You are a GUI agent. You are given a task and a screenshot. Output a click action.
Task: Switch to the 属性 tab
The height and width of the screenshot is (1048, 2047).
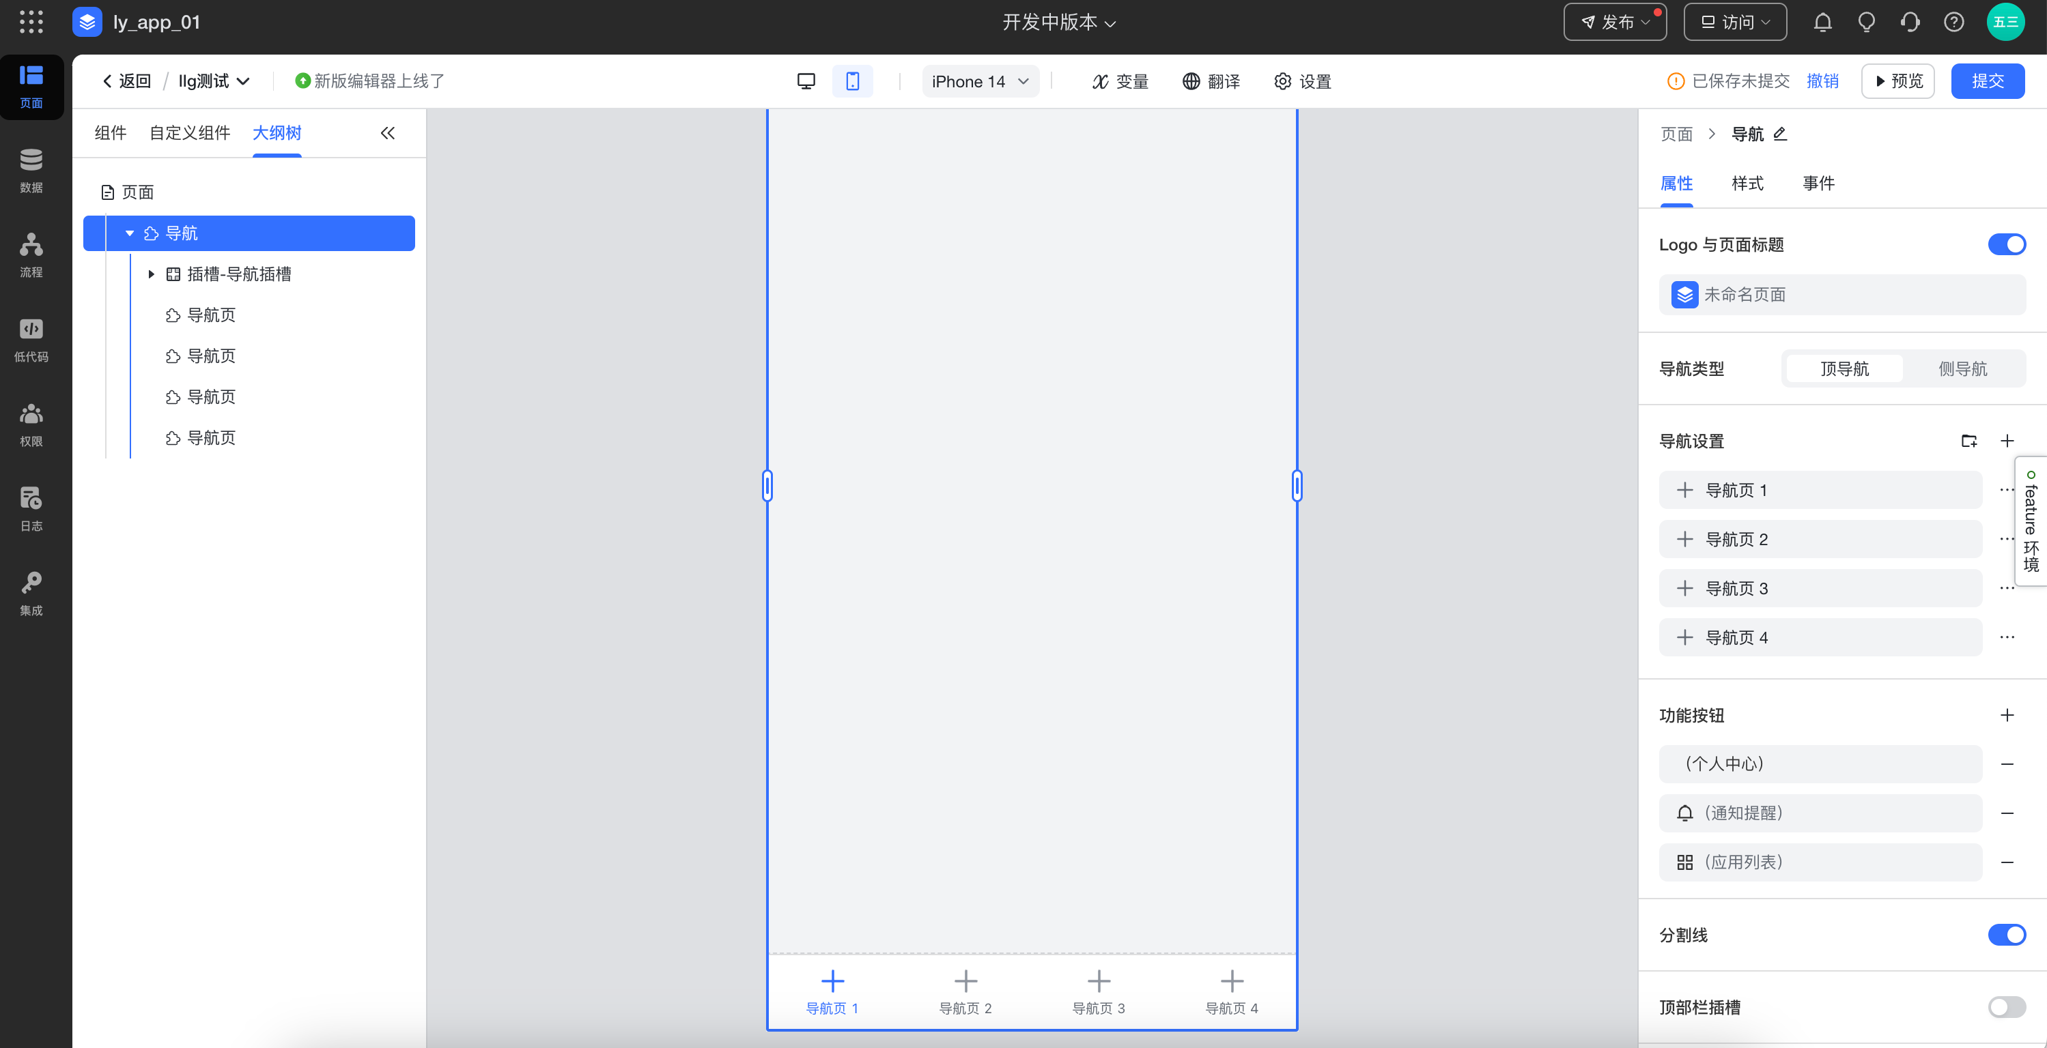[x=1677, y=184]
